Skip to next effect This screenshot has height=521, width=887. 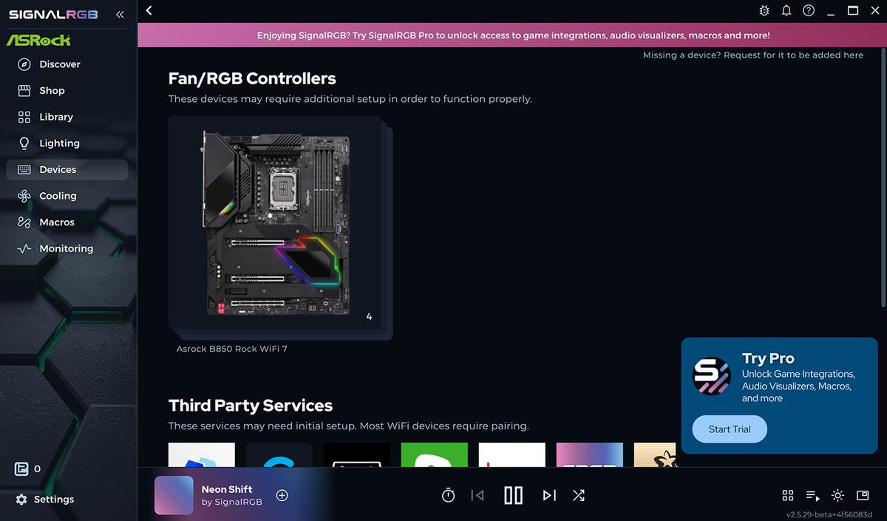click(549, 495)
